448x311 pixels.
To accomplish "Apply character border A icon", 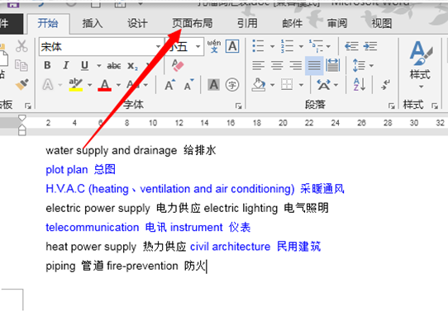I will click(x=232, y=46).
